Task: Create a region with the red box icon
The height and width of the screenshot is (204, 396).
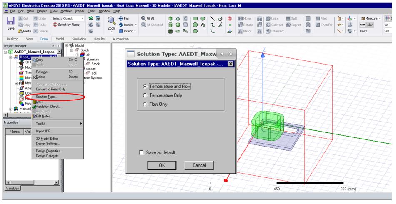Action: point(230,18)
